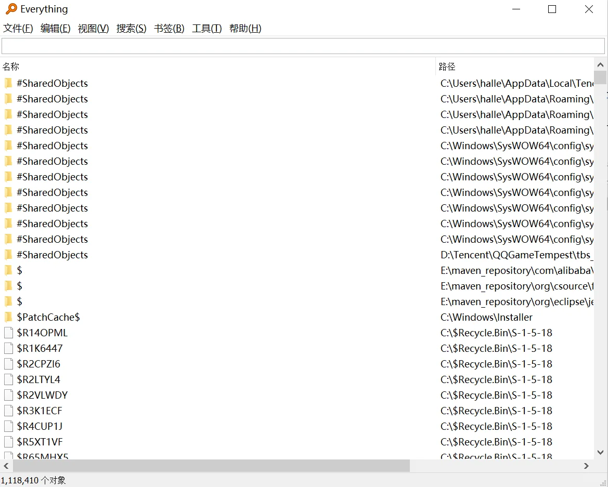Click the Everything search input field
Image resolution: width=608 pixels, height=487 pixels.
coord(303,46)
